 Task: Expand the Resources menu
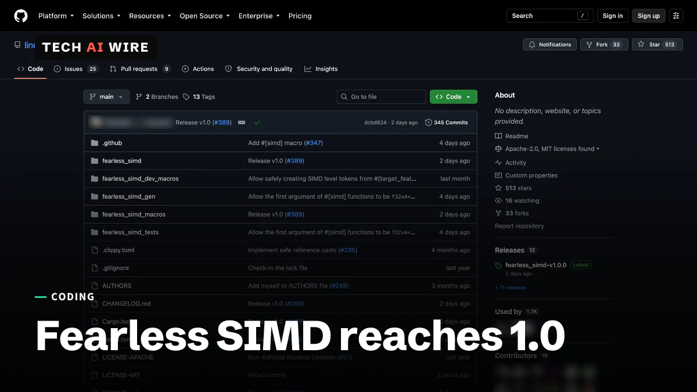click(x=150, y=16)
